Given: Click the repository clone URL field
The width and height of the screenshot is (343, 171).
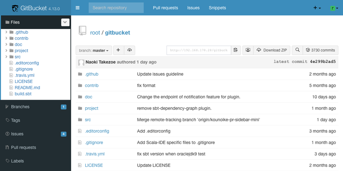Looking at the screenshot, I should (x=199, y=50).
